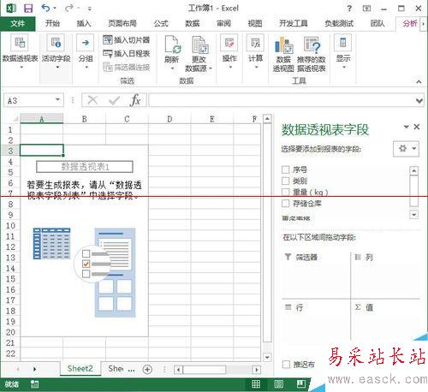Switch to the 页面布局 tab
Viewport: 428px width, 392px height.
122,23
